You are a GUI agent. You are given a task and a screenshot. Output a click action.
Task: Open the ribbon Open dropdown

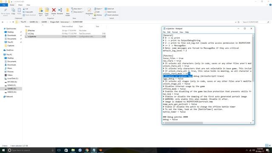[x=98, y=8]
